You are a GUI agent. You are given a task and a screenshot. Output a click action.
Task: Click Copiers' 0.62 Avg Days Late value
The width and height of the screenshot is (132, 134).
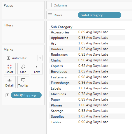pos(93,66)
